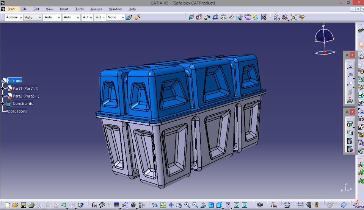Open the Tools menu
This screenshot has width=364, height=210.
[79, 9]
